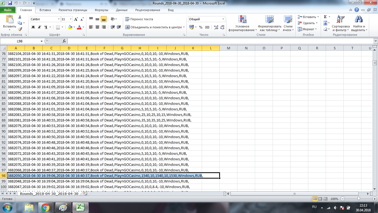378x213 pixels.
Task: Open the Файл tab
Action: point(8,10)
